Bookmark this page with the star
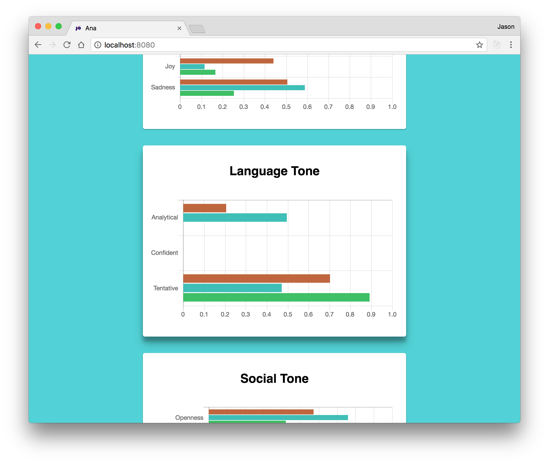The image size is (549, 464). [479, 45]
